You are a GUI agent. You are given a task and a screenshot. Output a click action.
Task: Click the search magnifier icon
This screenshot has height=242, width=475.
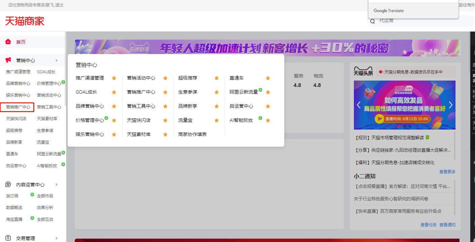372,21
